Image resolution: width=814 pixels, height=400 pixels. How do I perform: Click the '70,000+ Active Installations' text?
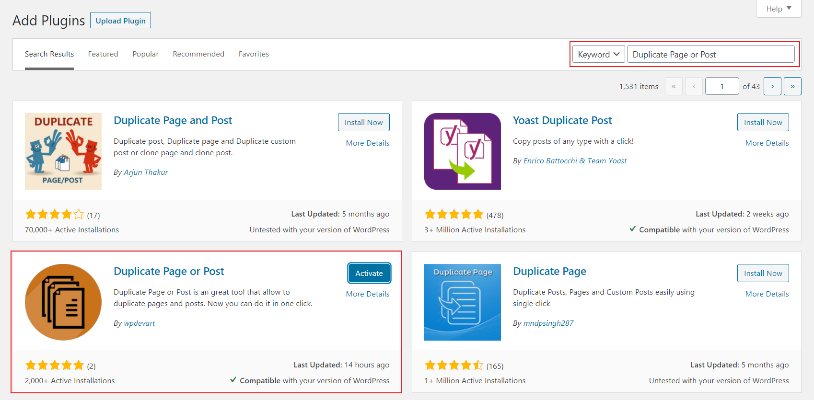pyautogui.click(x=72, y=230)
